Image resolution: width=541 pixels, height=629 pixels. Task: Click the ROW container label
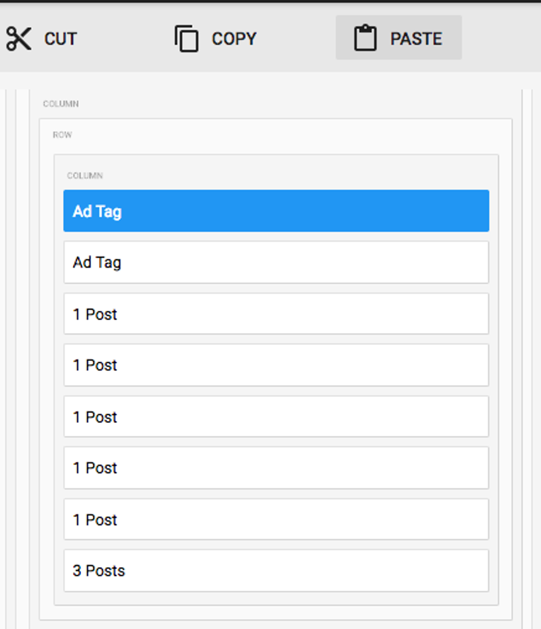pos(62,135)
